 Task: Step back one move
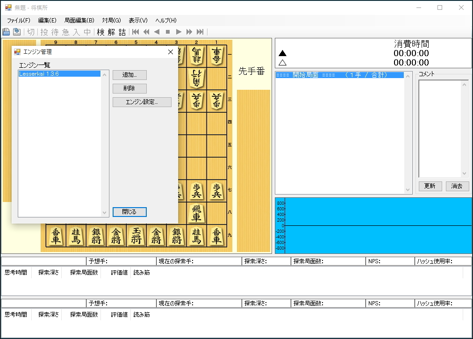pos(156,31)
